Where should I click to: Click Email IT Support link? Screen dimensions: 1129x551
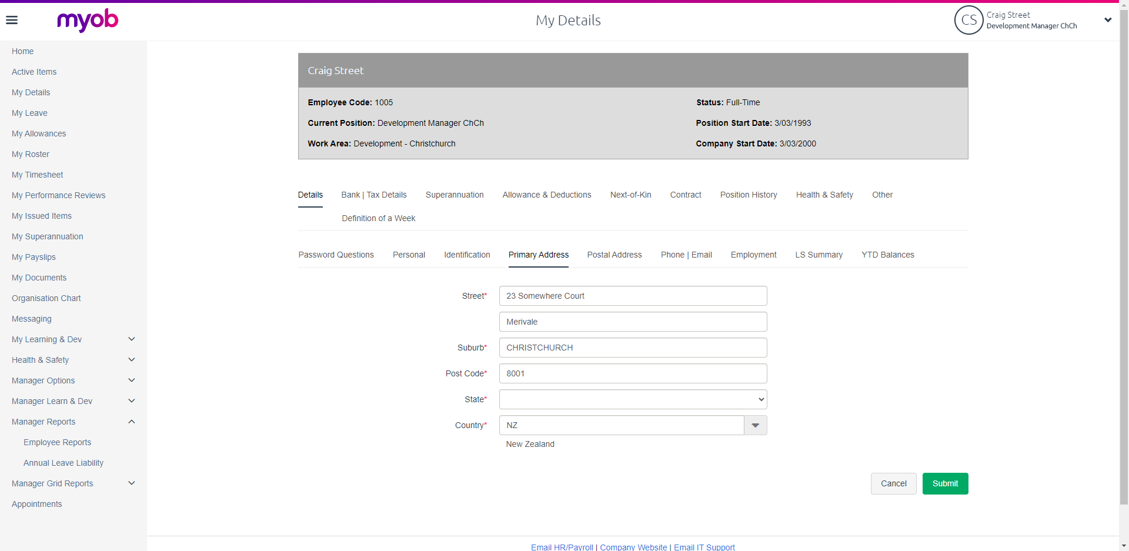tap(704, 547)
